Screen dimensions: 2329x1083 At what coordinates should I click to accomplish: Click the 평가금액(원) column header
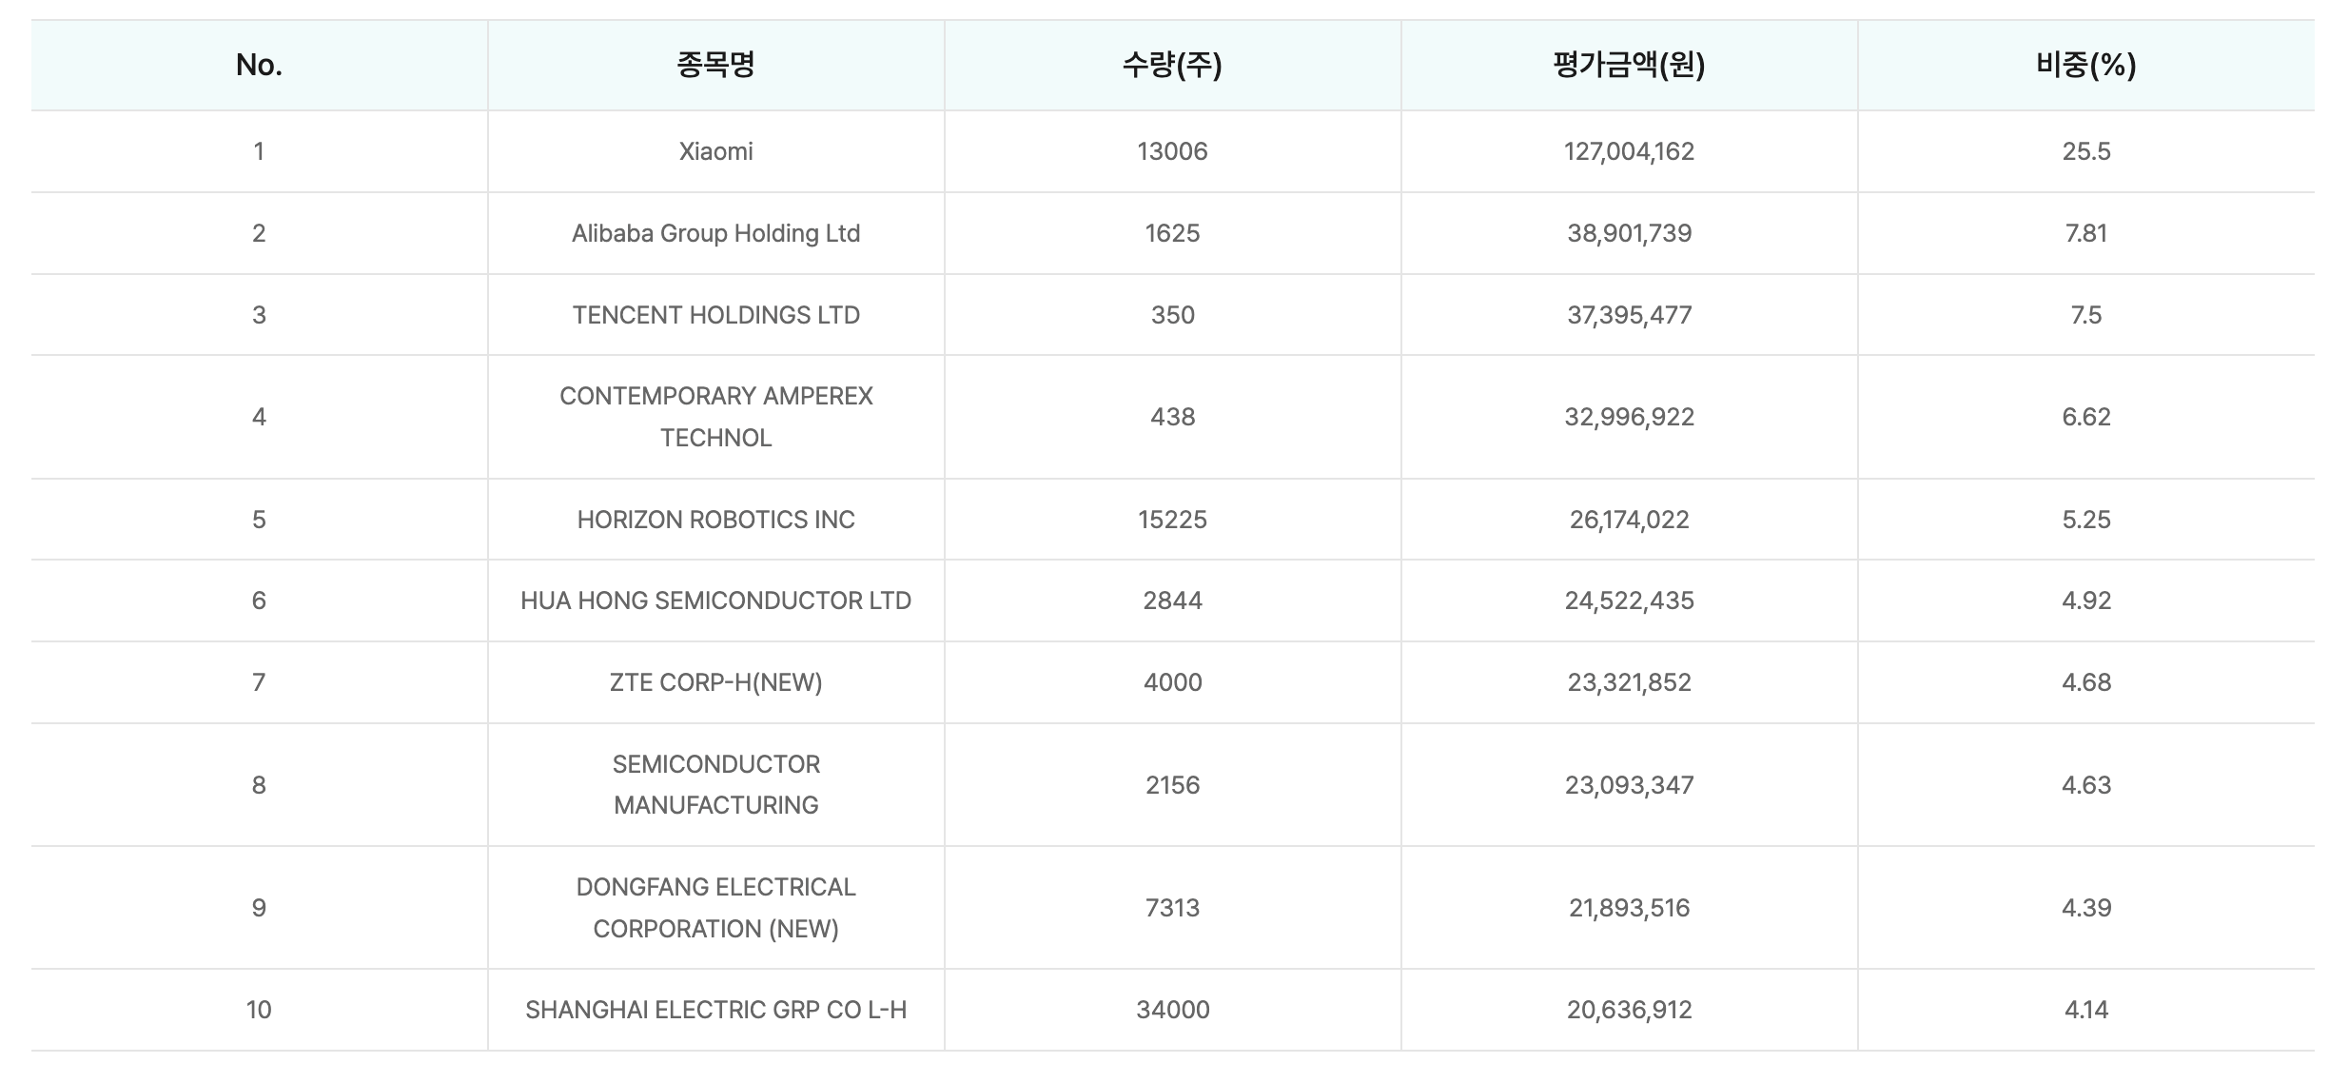pyautogui.click(x=1629, y=65)
